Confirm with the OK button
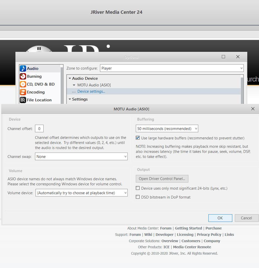The width and height of the screenshot is (259, 268). coord(220,218)
